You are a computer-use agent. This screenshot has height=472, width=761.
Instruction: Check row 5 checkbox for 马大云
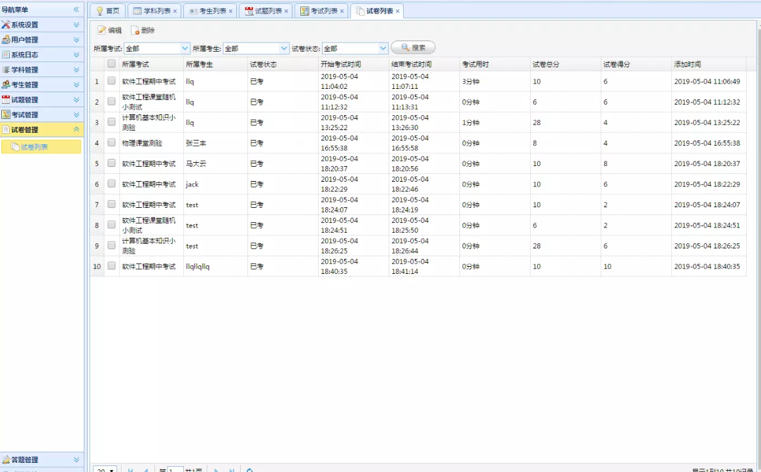[112, 163]
